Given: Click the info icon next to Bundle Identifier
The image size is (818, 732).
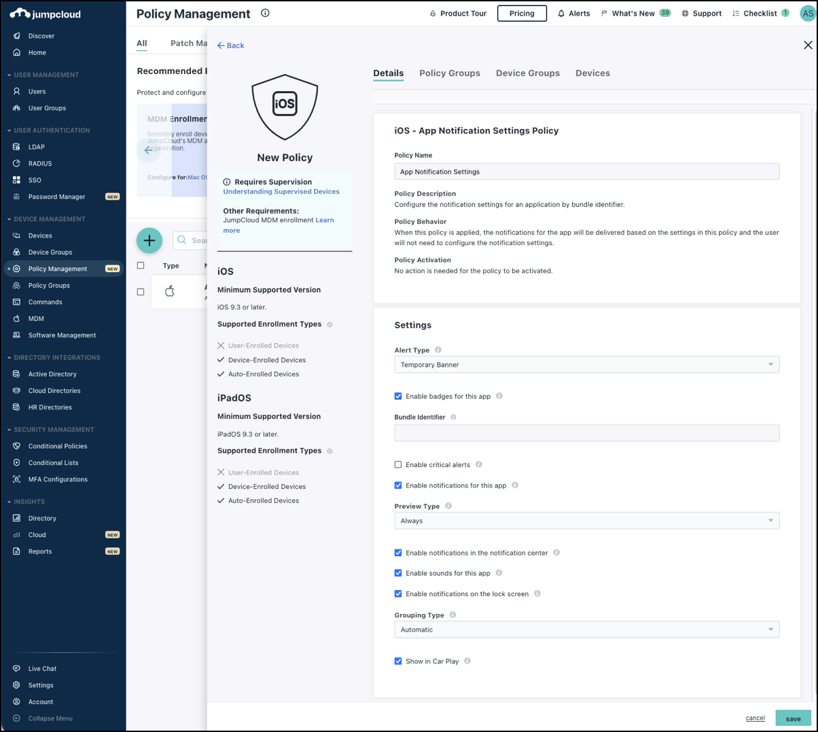Looking at the screenshot, I should [x=453, y=417].
